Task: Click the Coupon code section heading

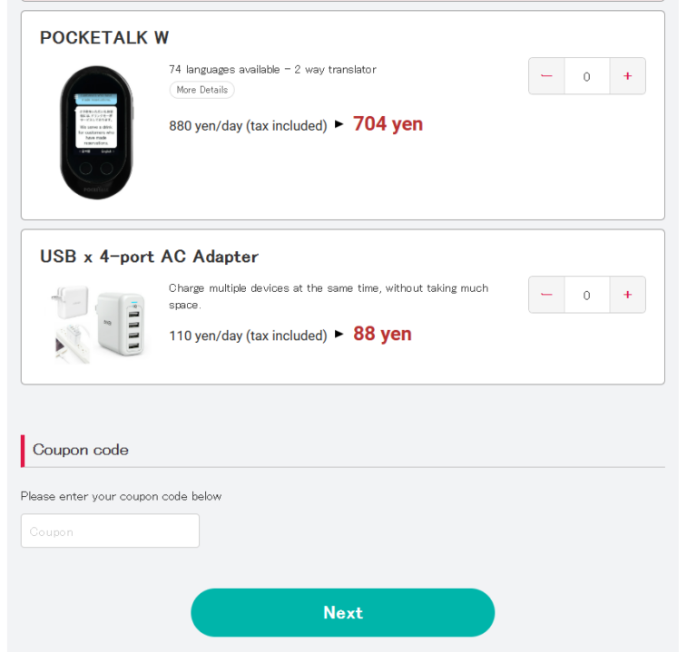Action: [x=81, y=450]
